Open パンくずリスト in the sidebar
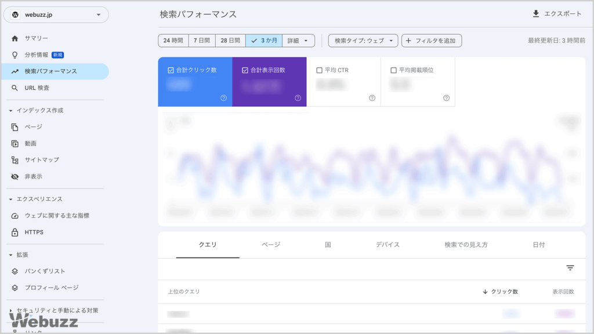594x334 pixels. pyautogui.click(x=45, y=271)
